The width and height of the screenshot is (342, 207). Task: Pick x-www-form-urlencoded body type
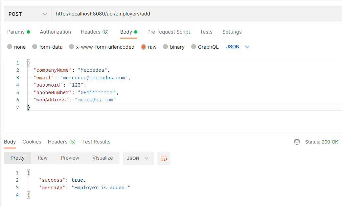coord(101,47)
